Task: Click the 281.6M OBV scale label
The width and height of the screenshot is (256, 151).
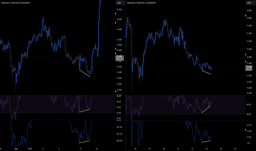Action: [x=119, y=127]
